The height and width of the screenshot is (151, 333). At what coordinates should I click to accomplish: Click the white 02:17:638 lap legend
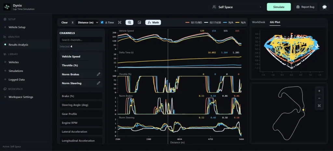pos(212,22)
